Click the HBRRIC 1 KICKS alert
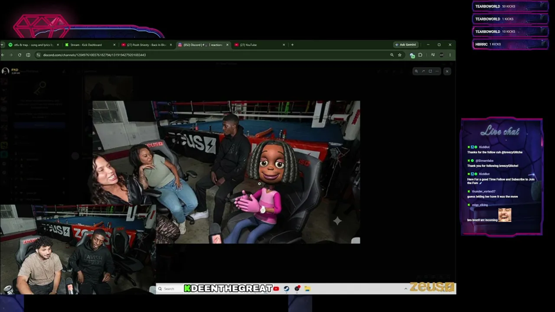 510,44
